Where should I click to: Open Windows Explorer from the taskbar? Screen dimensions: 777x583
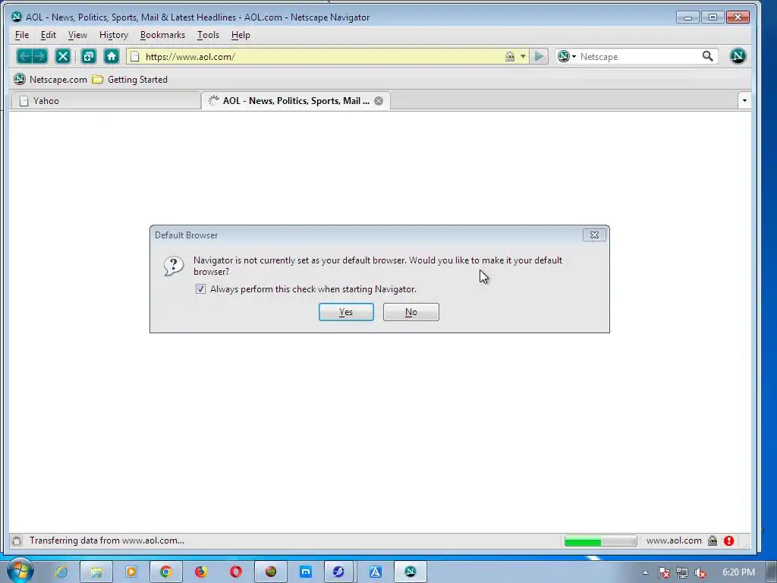click(96, 572)
